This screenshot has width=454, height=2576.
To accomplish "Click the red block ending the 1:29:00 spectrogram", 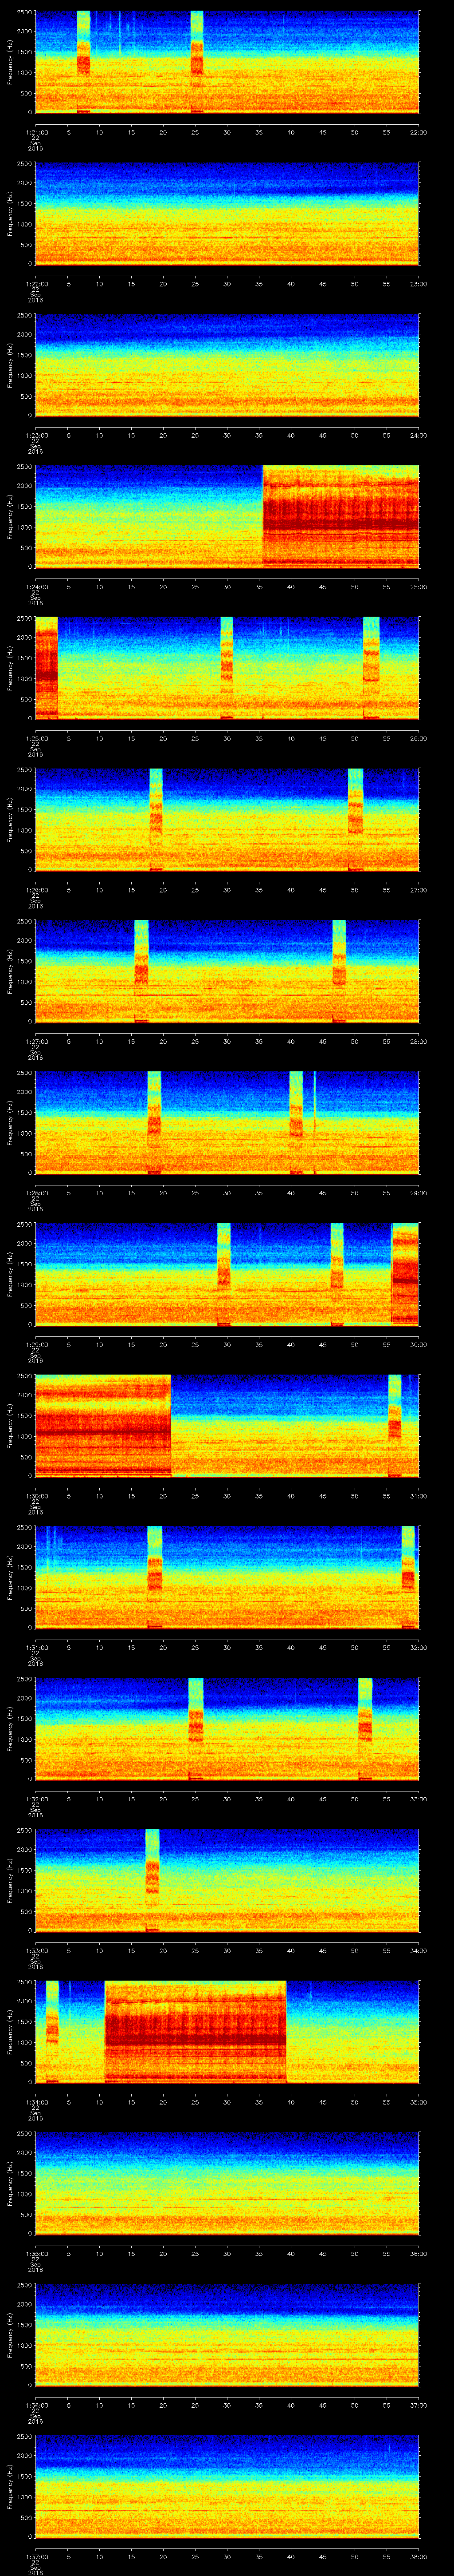I will coord(405,1273).
